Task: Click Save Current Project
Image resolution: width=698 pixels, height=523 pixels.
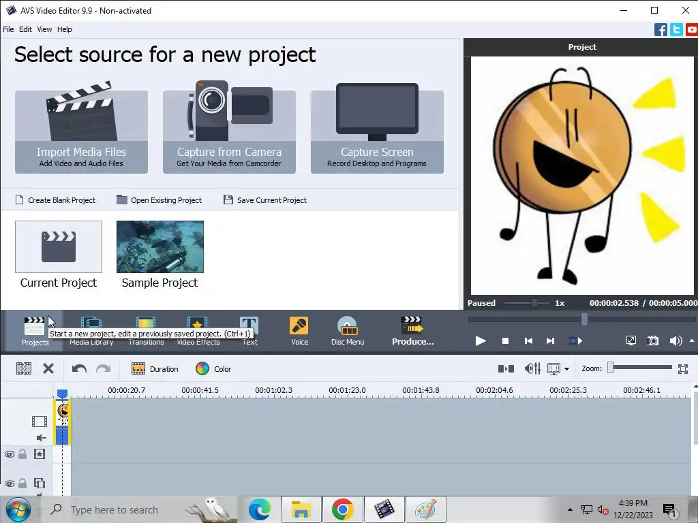Action: 265,200
